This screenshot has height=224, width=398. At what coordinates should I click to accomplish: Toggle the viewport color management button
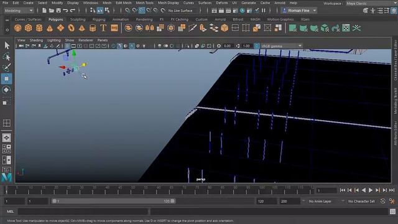point(257,46)
